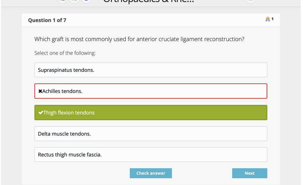
Task: Click the gold medal score icon
Action: point(268,19)
